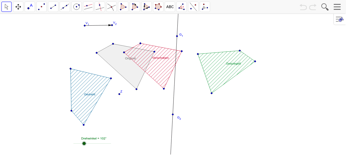Select the Move Graphics View tool
This screenshot has width=346, height=155.
pyautogui.click(x=18, y=7)
